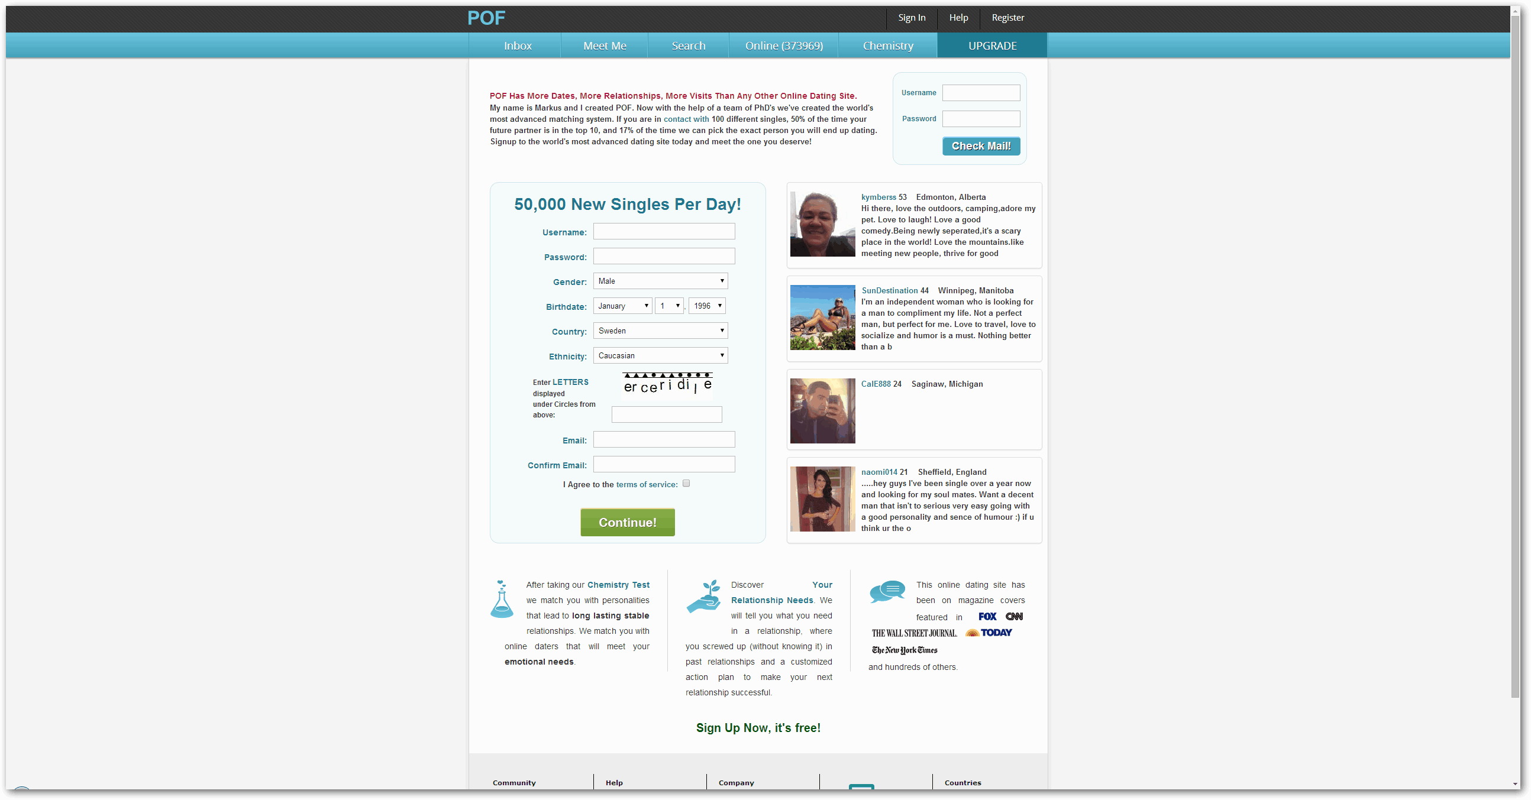Image resolution: width=1531 pixels, height=800 pixels.
Task: Open the kymberss profile link
Action: [878, 197]
